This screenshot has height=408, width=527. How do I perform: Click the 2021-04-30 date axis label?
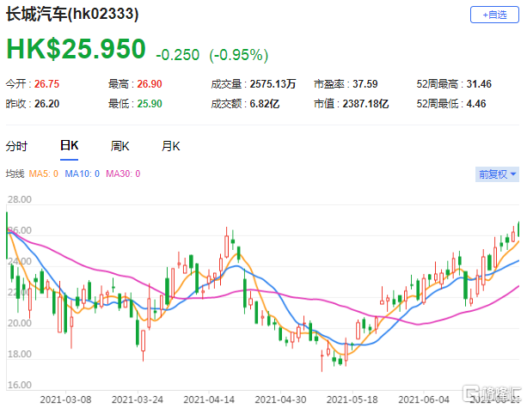(x=280, y=399)
